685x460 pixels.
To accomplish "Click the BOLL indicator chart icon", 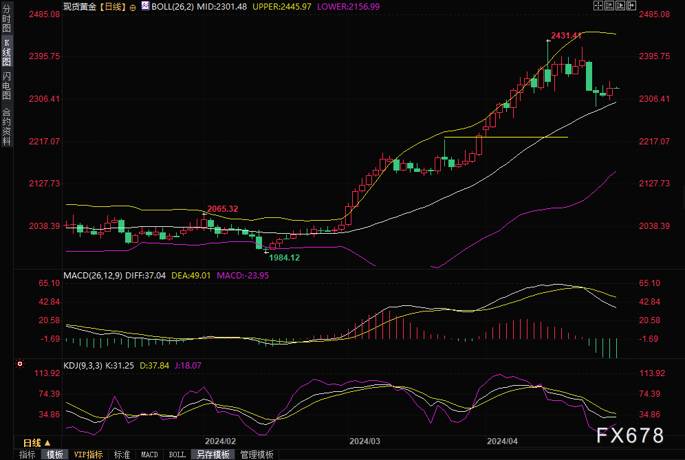I will 144,6.
